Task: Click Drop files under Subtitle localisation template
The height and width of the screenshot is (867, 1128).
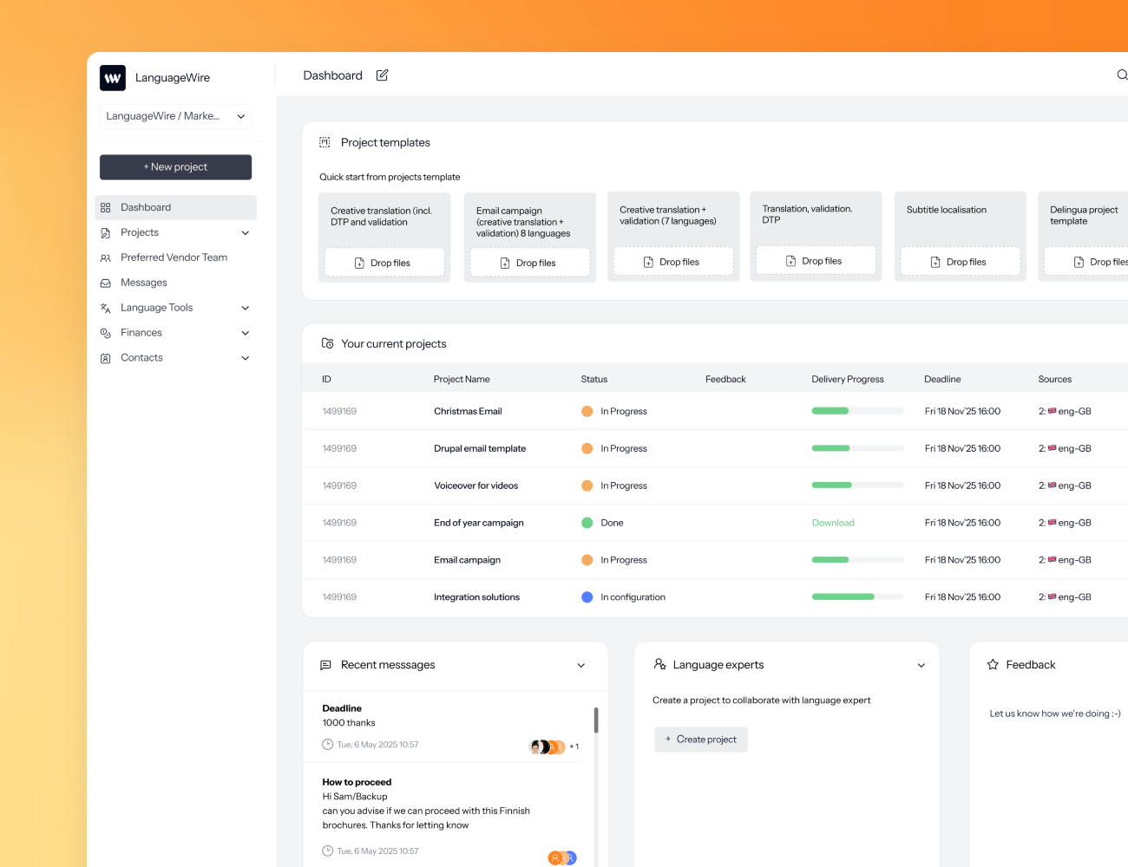Action: tap(960, 262)
